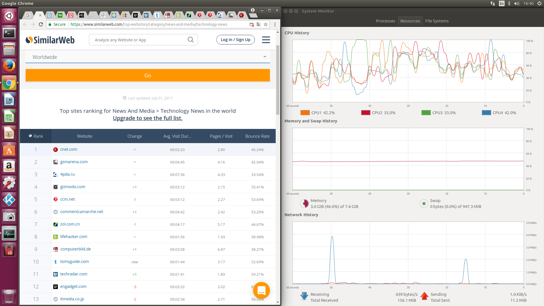Click the Swap color indicator
This screenshot has height=306, width=544.
424,203
